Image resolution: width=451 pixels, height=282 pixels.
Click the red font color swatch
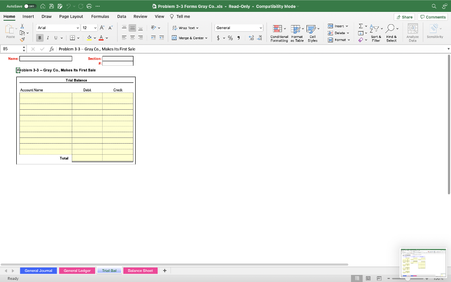(101, 38)
